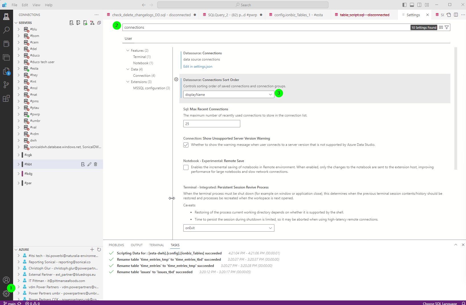Open the Connections view in the activity bar
The image size is (466, 305).
pos(6,16)
